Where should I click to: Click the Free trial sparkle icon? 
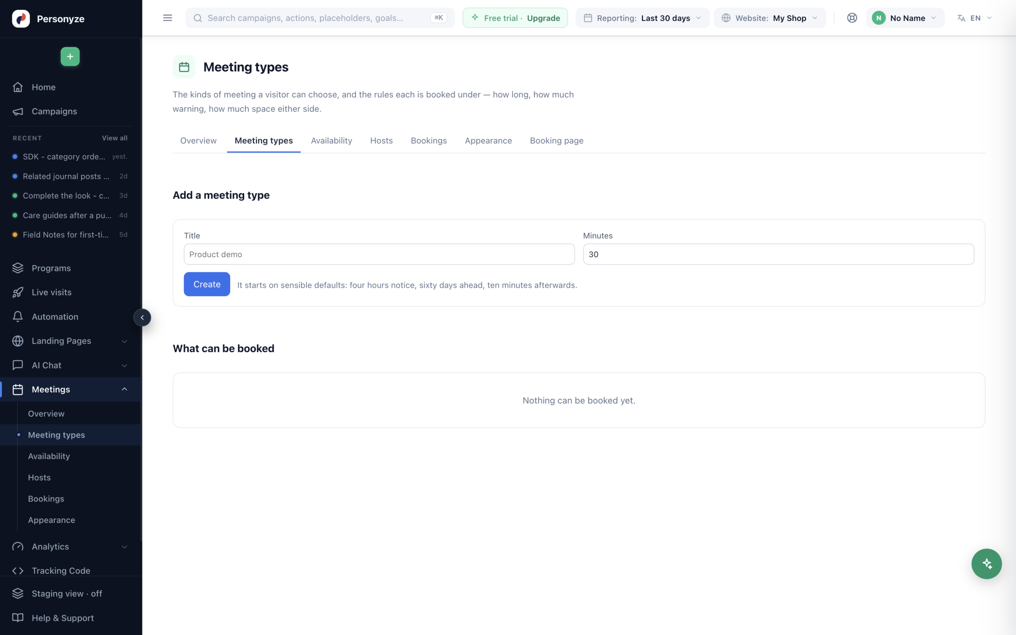475,17
